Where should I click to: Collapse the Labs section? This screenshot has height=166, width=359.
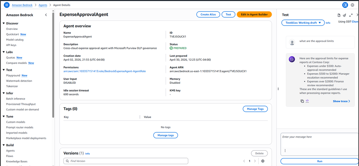pos(4,52)
